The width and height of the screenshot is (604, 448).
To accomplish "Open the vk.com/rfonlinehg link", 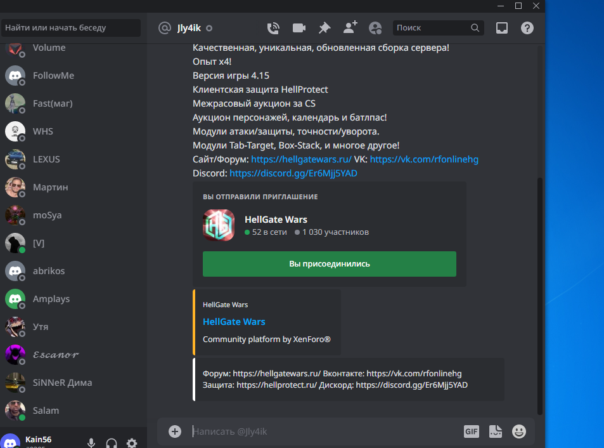I will (424, 159).
